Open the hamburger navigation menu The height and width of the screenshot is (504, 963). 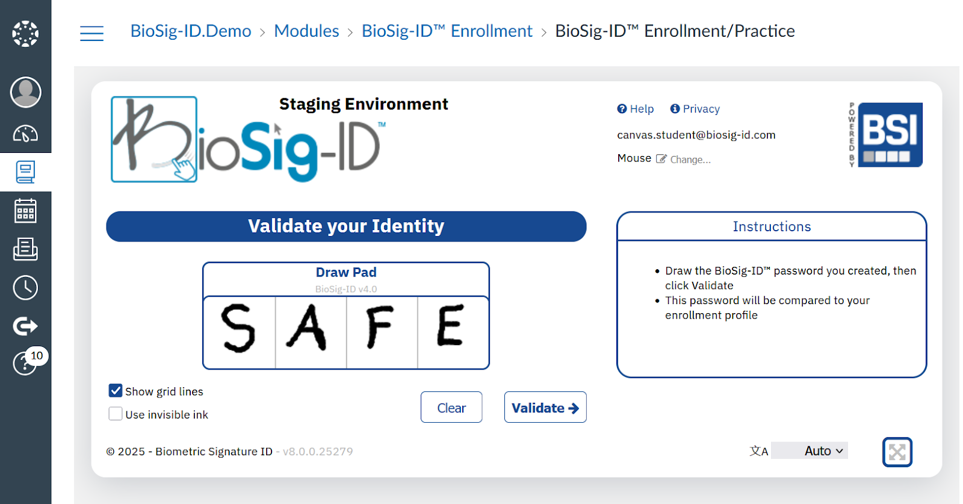91,33
